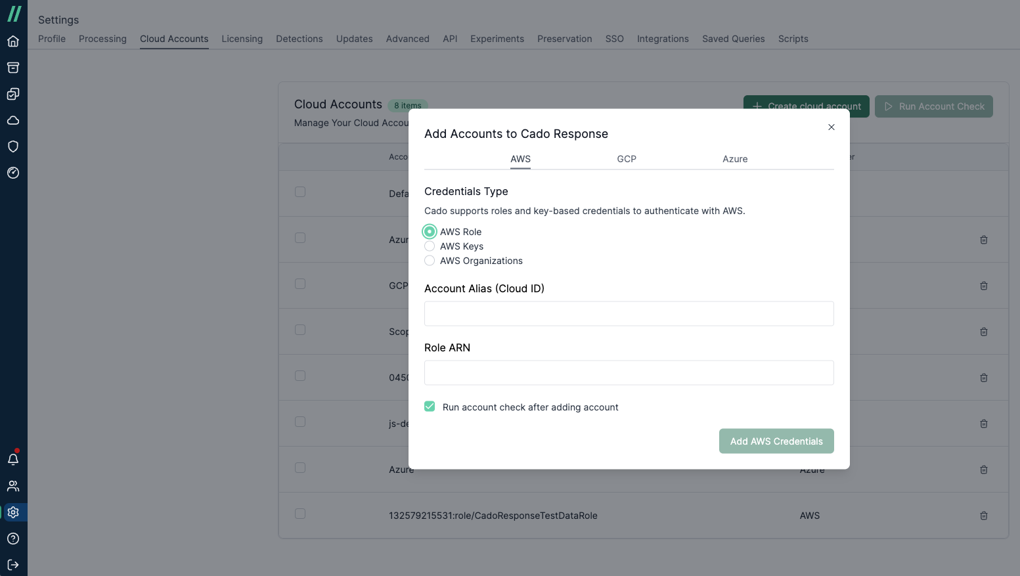Open the shield icon in sidebar

[x=13, y=146]
